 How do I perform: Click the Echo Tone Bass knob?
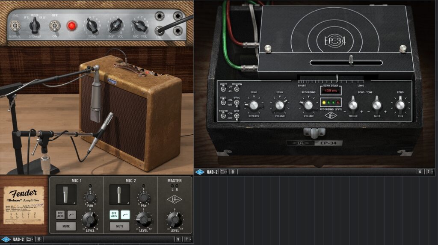point(377,105)
